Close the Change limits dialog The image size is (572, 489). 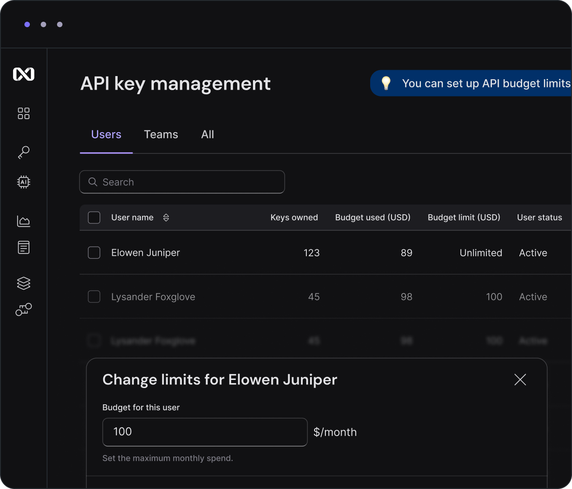pos(520,379)
